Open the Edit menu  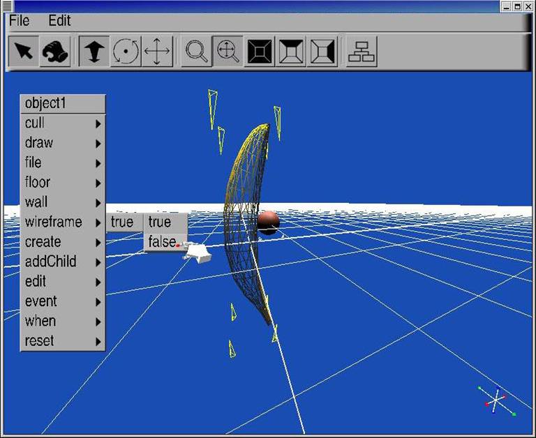(59, 21)
